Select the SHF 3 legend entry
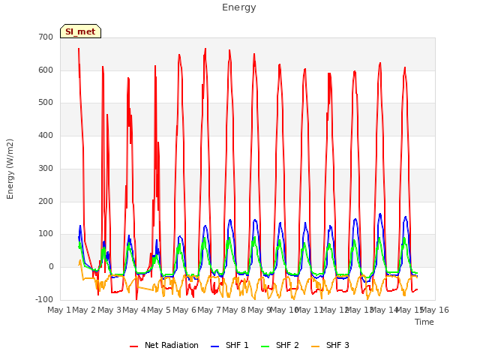 coord(330,345)
